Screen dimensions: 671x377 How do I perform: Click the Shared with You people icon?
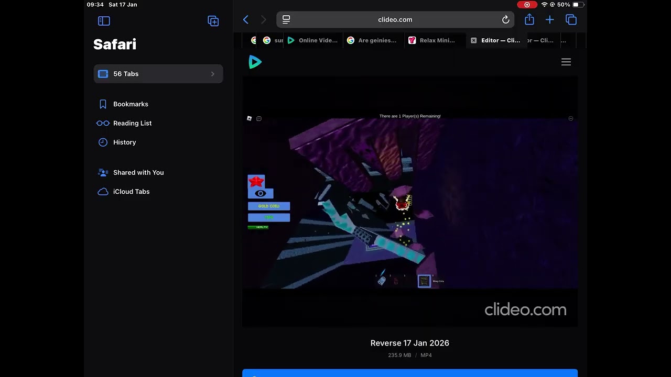103,172
